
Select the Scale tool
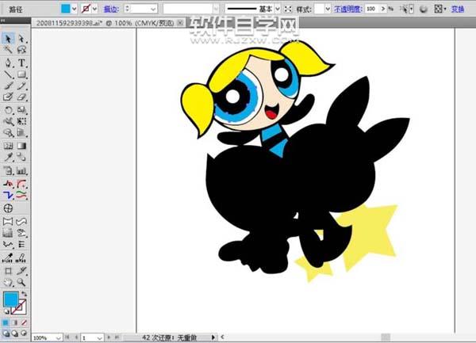pos(21,110)
